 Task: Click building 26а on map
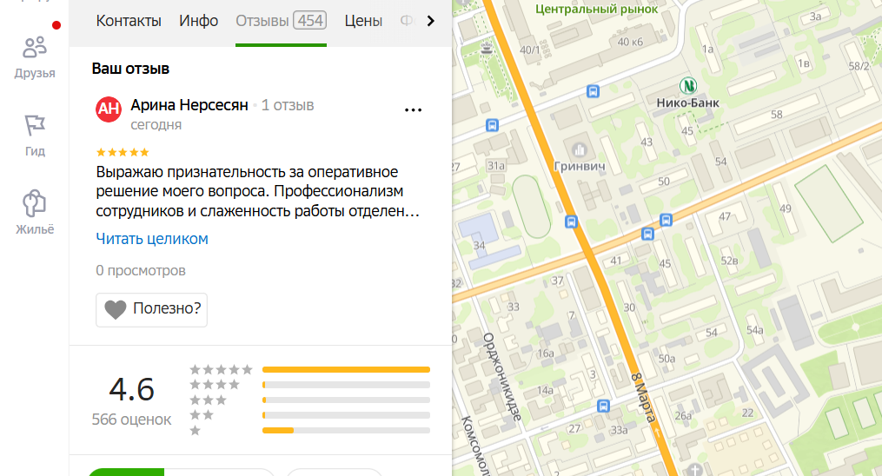point(683,416)
